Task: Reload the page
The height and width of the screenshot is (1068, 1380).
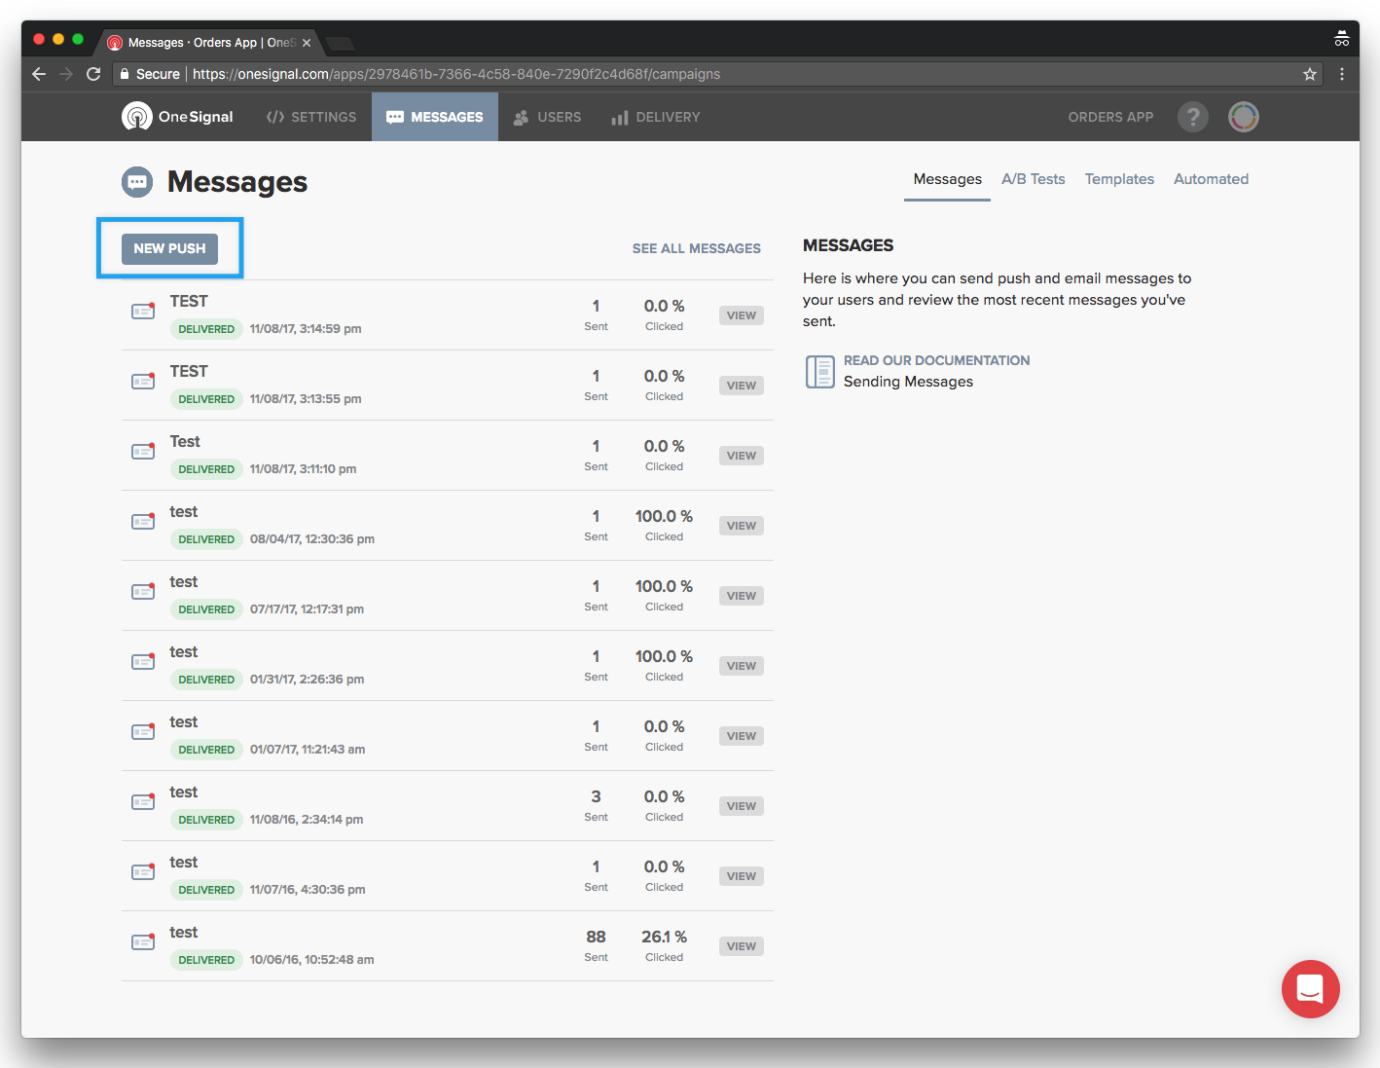Action: 93,74
